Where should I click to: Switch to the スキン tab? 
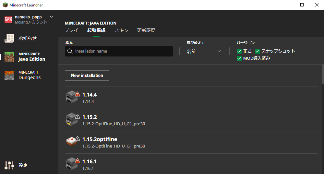(121, 30)
